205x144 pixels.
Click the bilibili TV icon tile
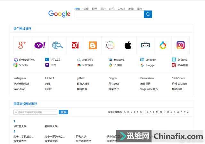coord(145,45)
